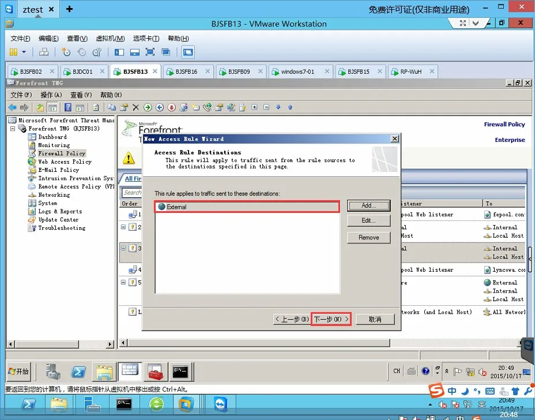This screenshot has width=535, height=420.
Task: Select Web Access Policy tree node
Action: click(65, 162)
